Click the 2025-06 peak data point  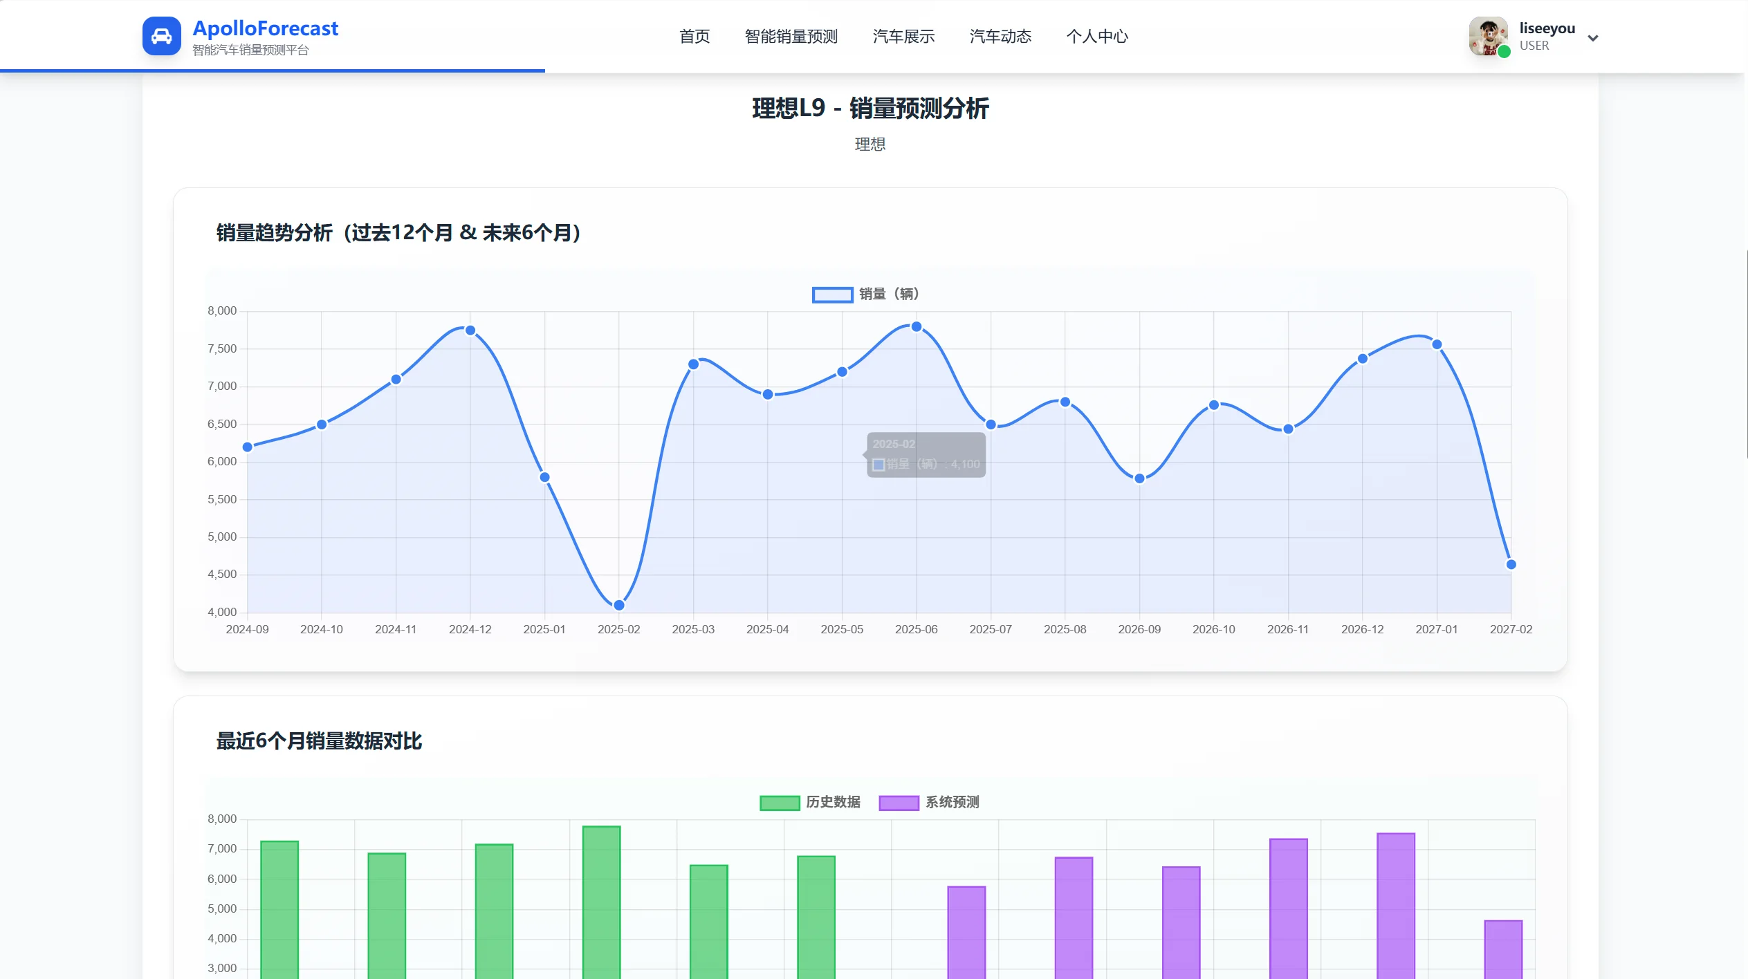917,326
